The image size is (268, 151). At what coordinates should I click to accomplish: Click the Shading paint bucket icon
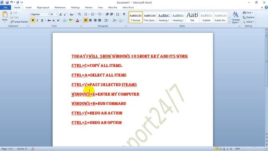coord(114,21)
